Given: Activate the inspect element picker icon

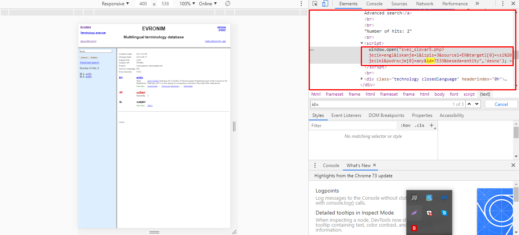Looking at the screenshot, I should [315, 4].
